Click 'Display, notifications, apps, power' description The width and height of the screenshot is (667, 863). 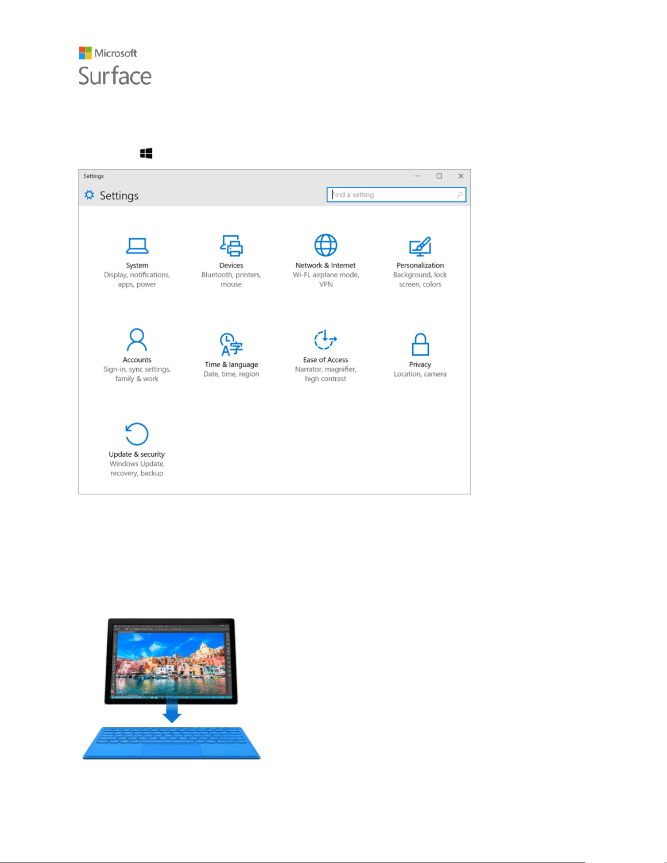[137, 279]
